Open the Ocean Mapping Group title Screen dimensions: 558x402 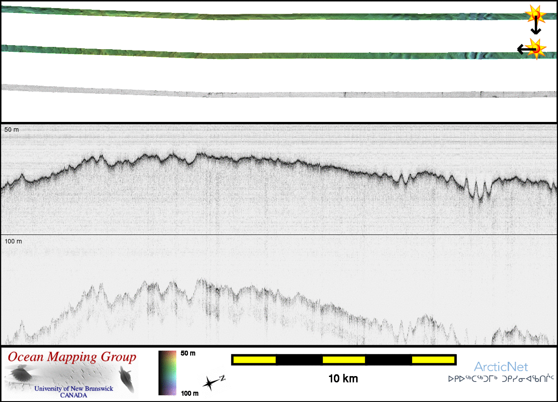click(72, 357)
